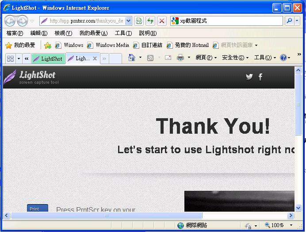Screen dimensions: 306x232
Task: Expand the Home button dropdown arrow
Action: click(x=140, y=58)
